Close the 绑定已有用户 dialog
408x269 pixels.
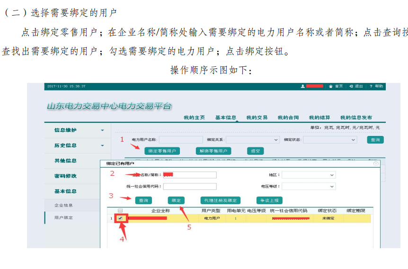coord(376,163)
